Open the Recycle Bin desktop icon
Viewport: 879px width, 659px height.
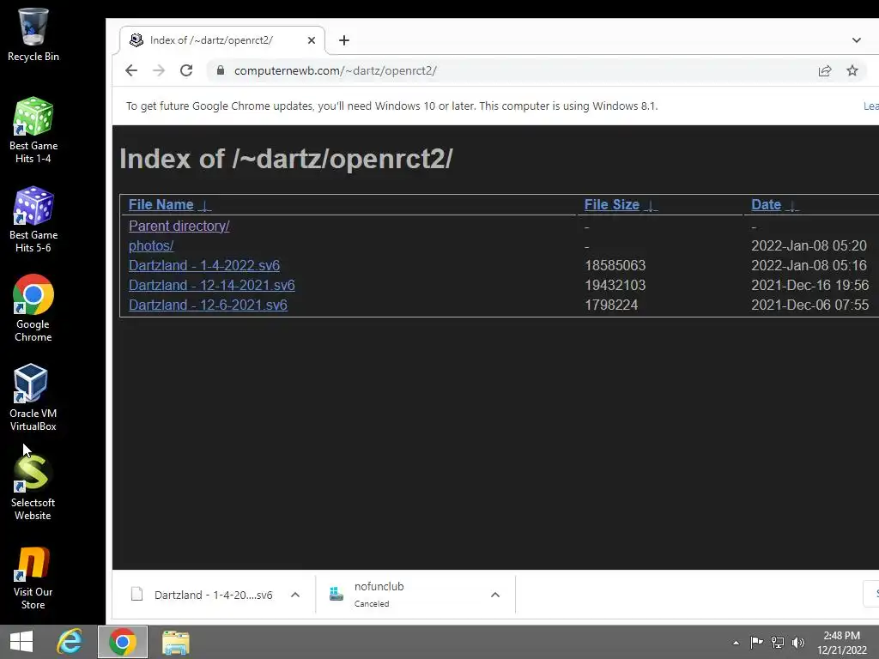click(33, 34)
